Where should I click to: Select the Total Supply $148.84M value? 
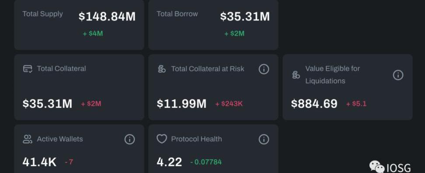(x=107, y=17)
